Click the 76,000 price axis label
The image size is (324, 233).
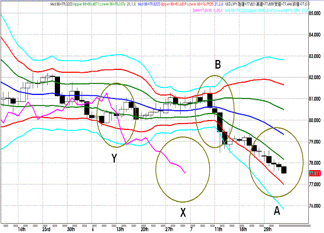click(315, 206)
